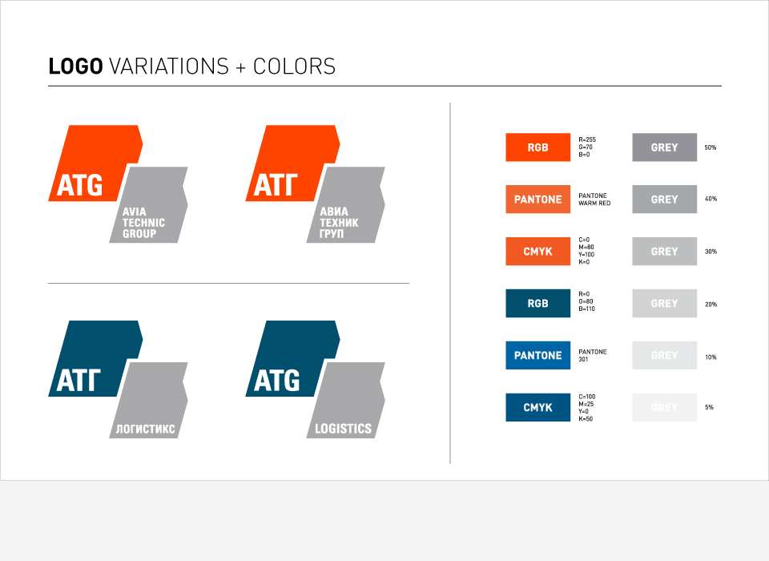Choose the GREY 5% swatch
The image size is (769, 561).
coord(665,407)
